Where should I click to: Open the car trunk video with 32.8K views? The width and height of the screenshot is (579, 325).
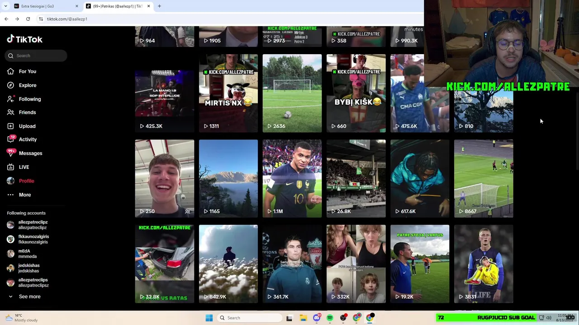coord(165,264)
